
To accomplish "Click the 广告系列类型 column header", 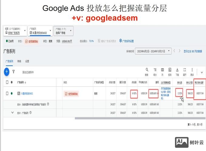I will click(99, 82).
